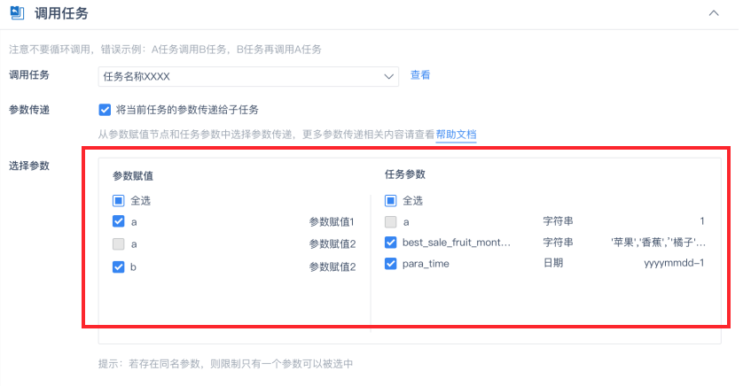Click the best_sale_fruit_mont... parameter name
743x386 pixels.
(457, 243)
